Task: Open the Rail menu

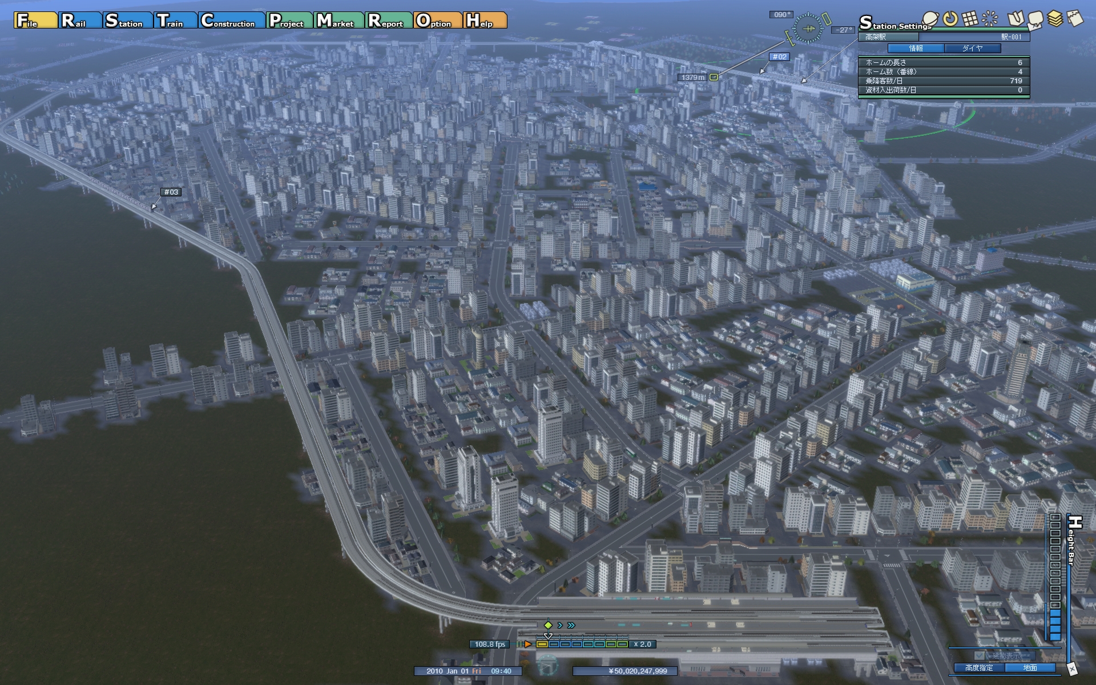Action: click(x=80, y=21)
